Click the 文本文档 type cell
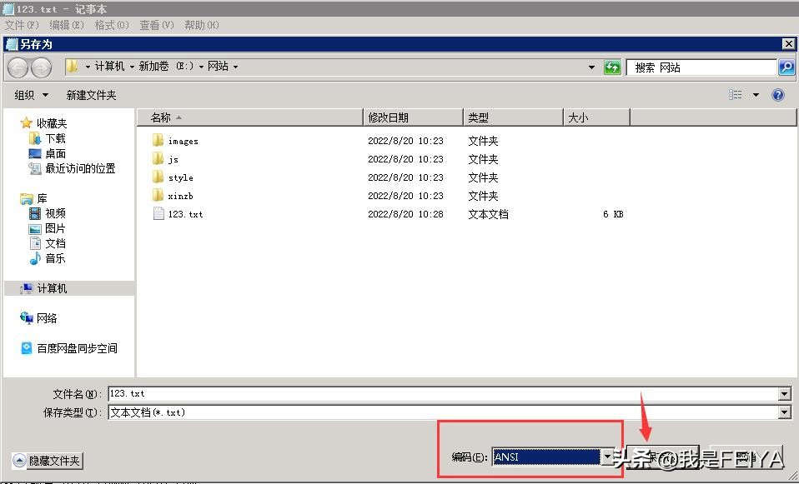Viewport: 799px width, 484px height. pyautogui.click(x=488, y=214)
